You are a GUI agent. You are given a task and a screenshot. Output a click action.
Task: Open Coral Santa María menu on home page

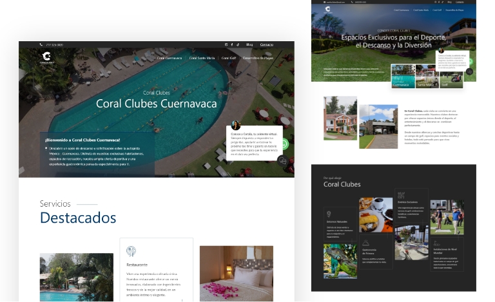pyautogui.click(x=421, y=10)
